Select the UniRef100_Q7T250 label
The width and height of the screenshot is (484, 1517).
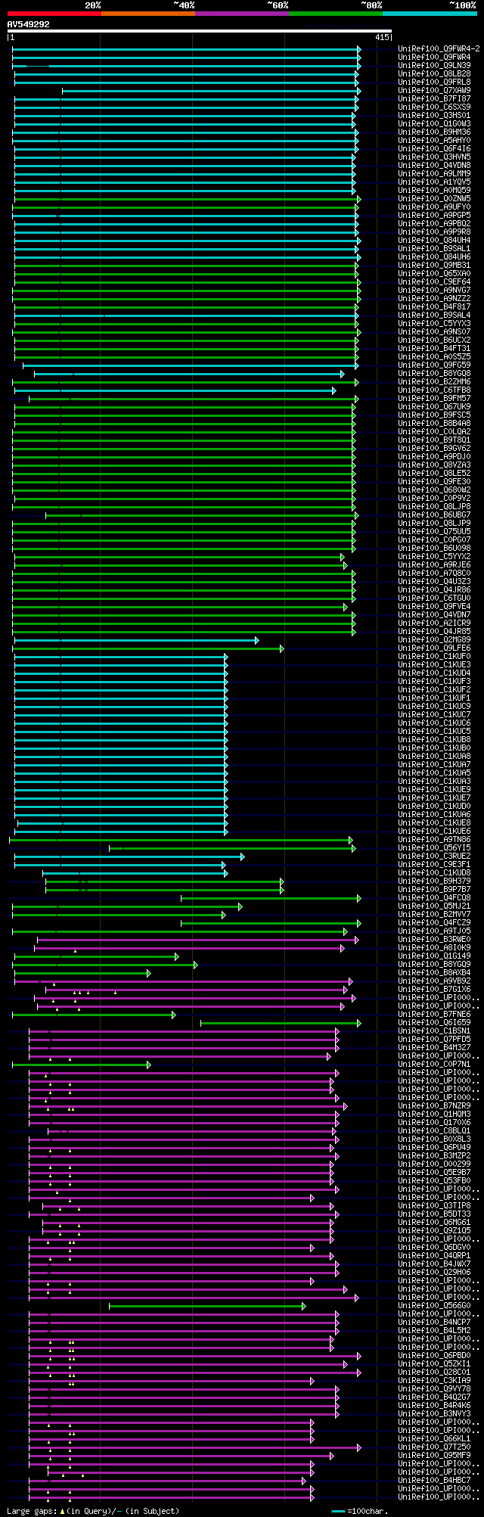(435, 1447)
